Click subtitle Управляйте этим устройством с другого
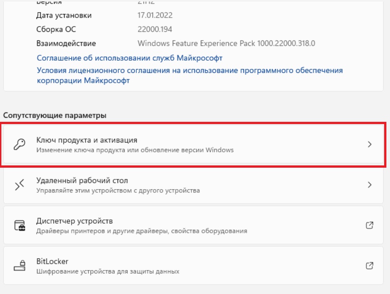This screenshot has width=390, height=294. pyautogui.click(x=118, y=191)
